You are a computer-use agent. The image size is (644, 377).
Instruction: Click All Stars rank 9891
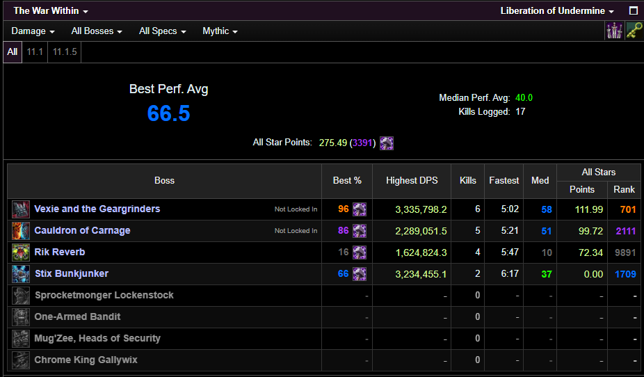625,252
